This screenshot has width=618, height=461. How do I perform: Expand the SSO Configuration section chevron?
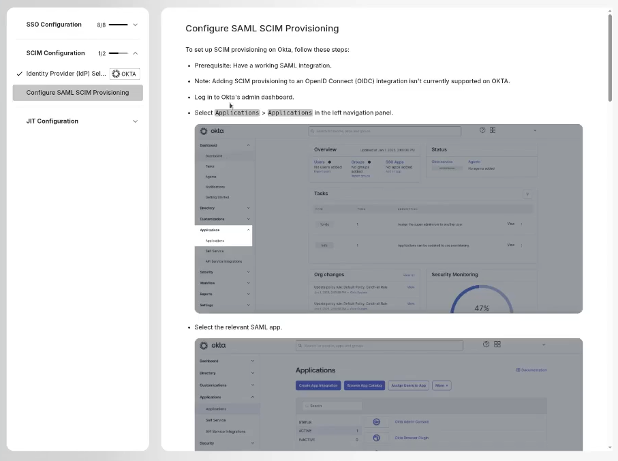click(x=135, y=25)
